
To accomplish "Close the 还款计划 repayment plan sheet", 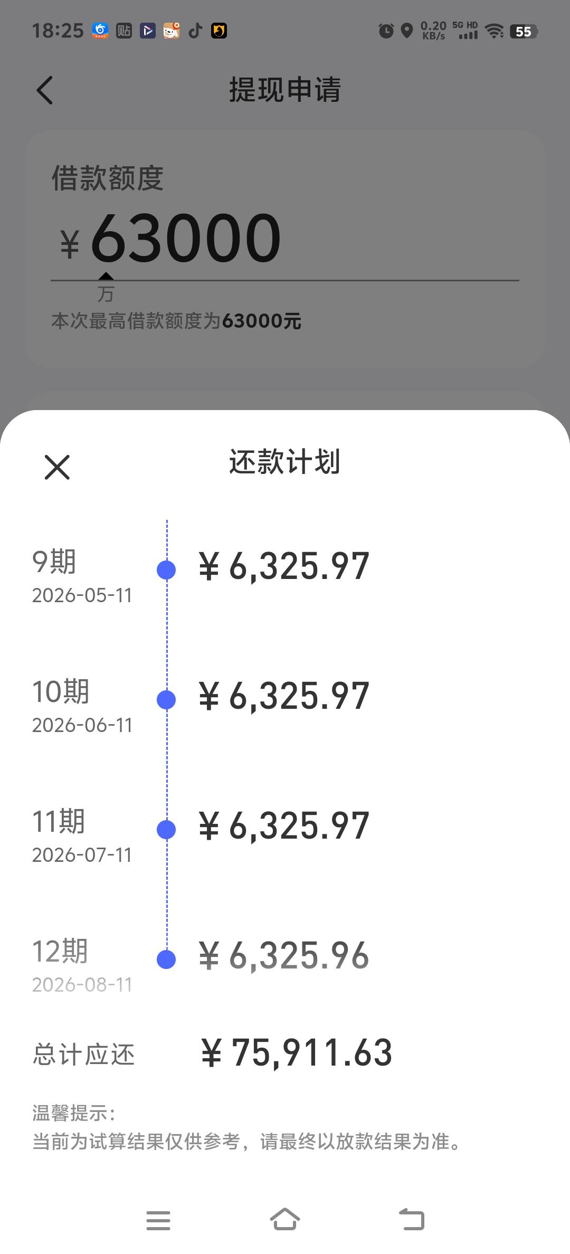I will 57,467.
